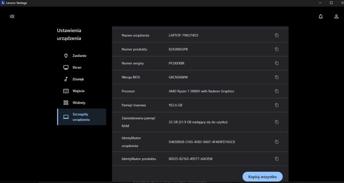Click the Lenovo Vantage app logo

tap(3, 3)
